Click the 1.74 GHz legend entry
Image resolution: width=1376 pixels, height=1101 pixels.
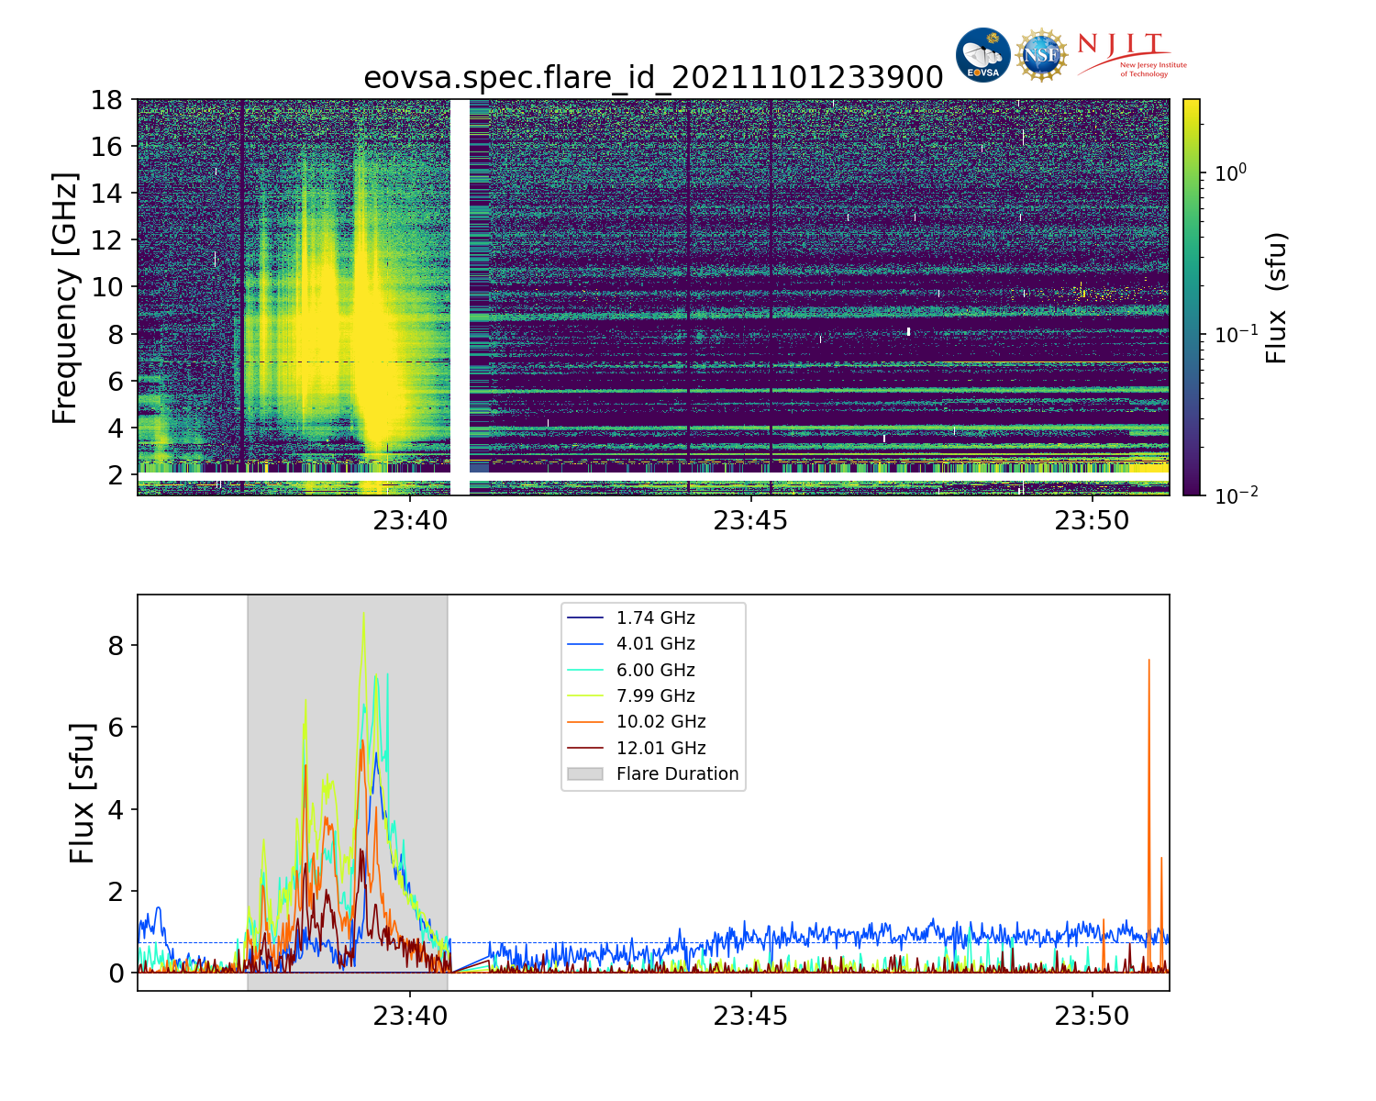coord(655,618)
